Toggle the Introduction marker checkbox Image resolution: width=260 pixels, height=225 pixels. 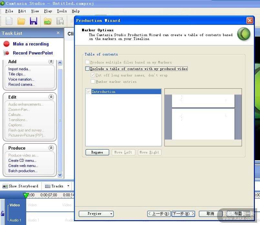[88, 92]
